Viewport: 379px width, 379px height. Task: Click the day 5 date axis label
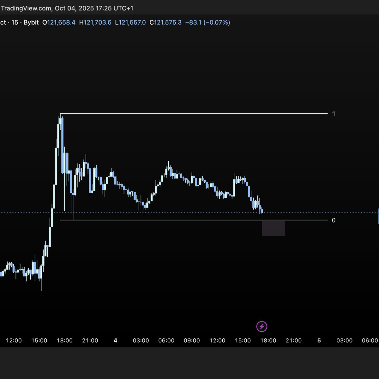click(319, 340)
